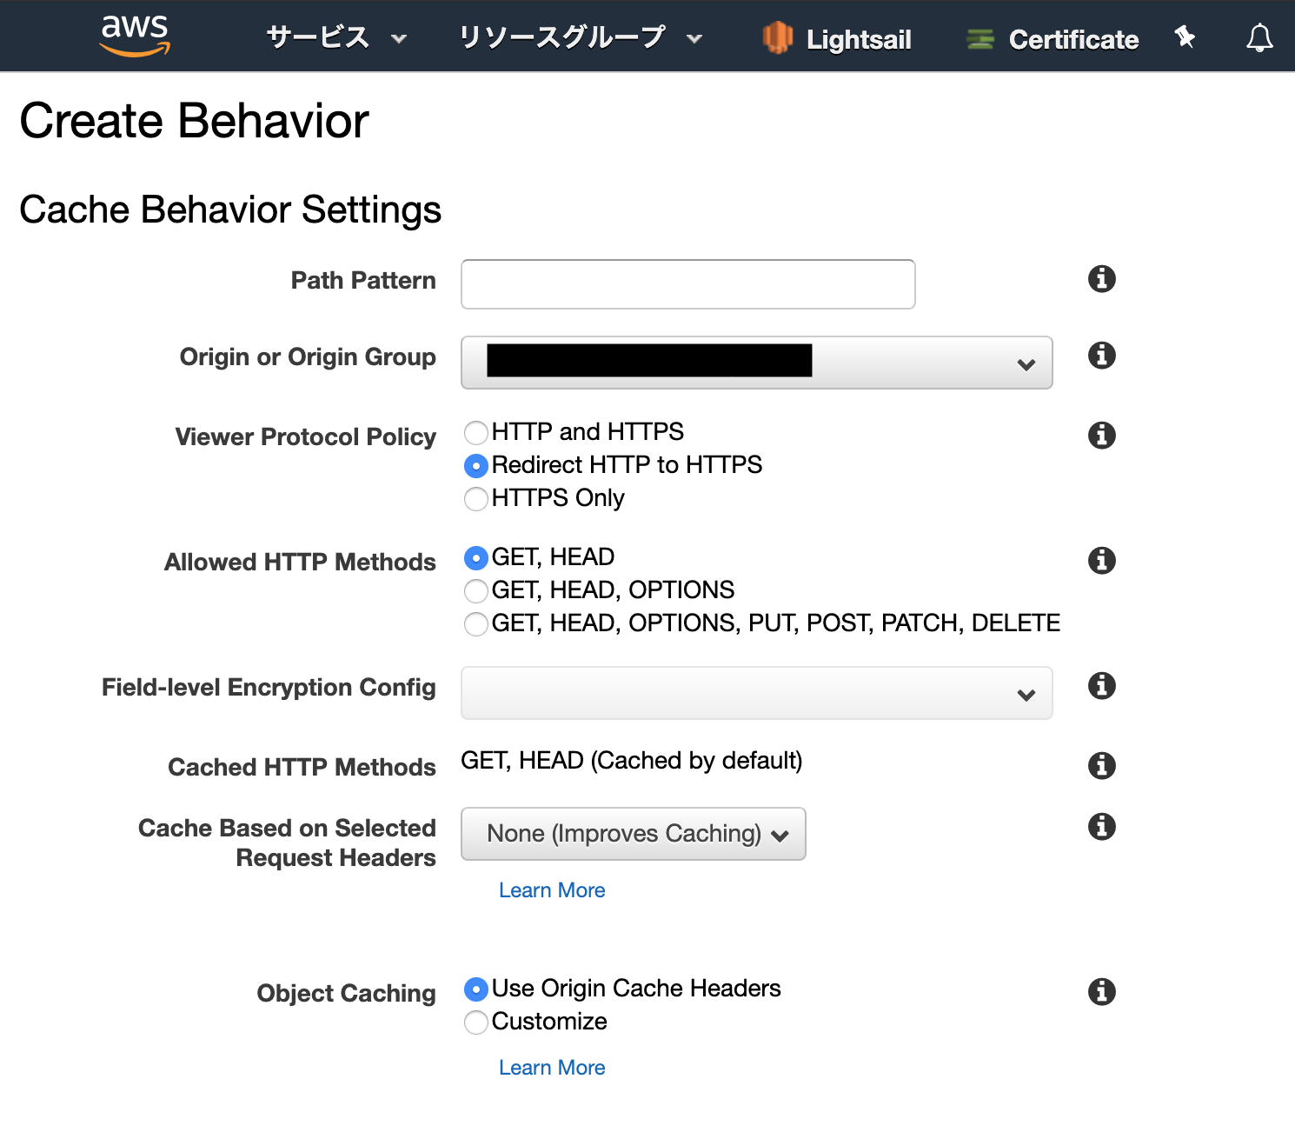
Task: Open the None (Improves Caching) headers dropdown
Action: (633, 834)
